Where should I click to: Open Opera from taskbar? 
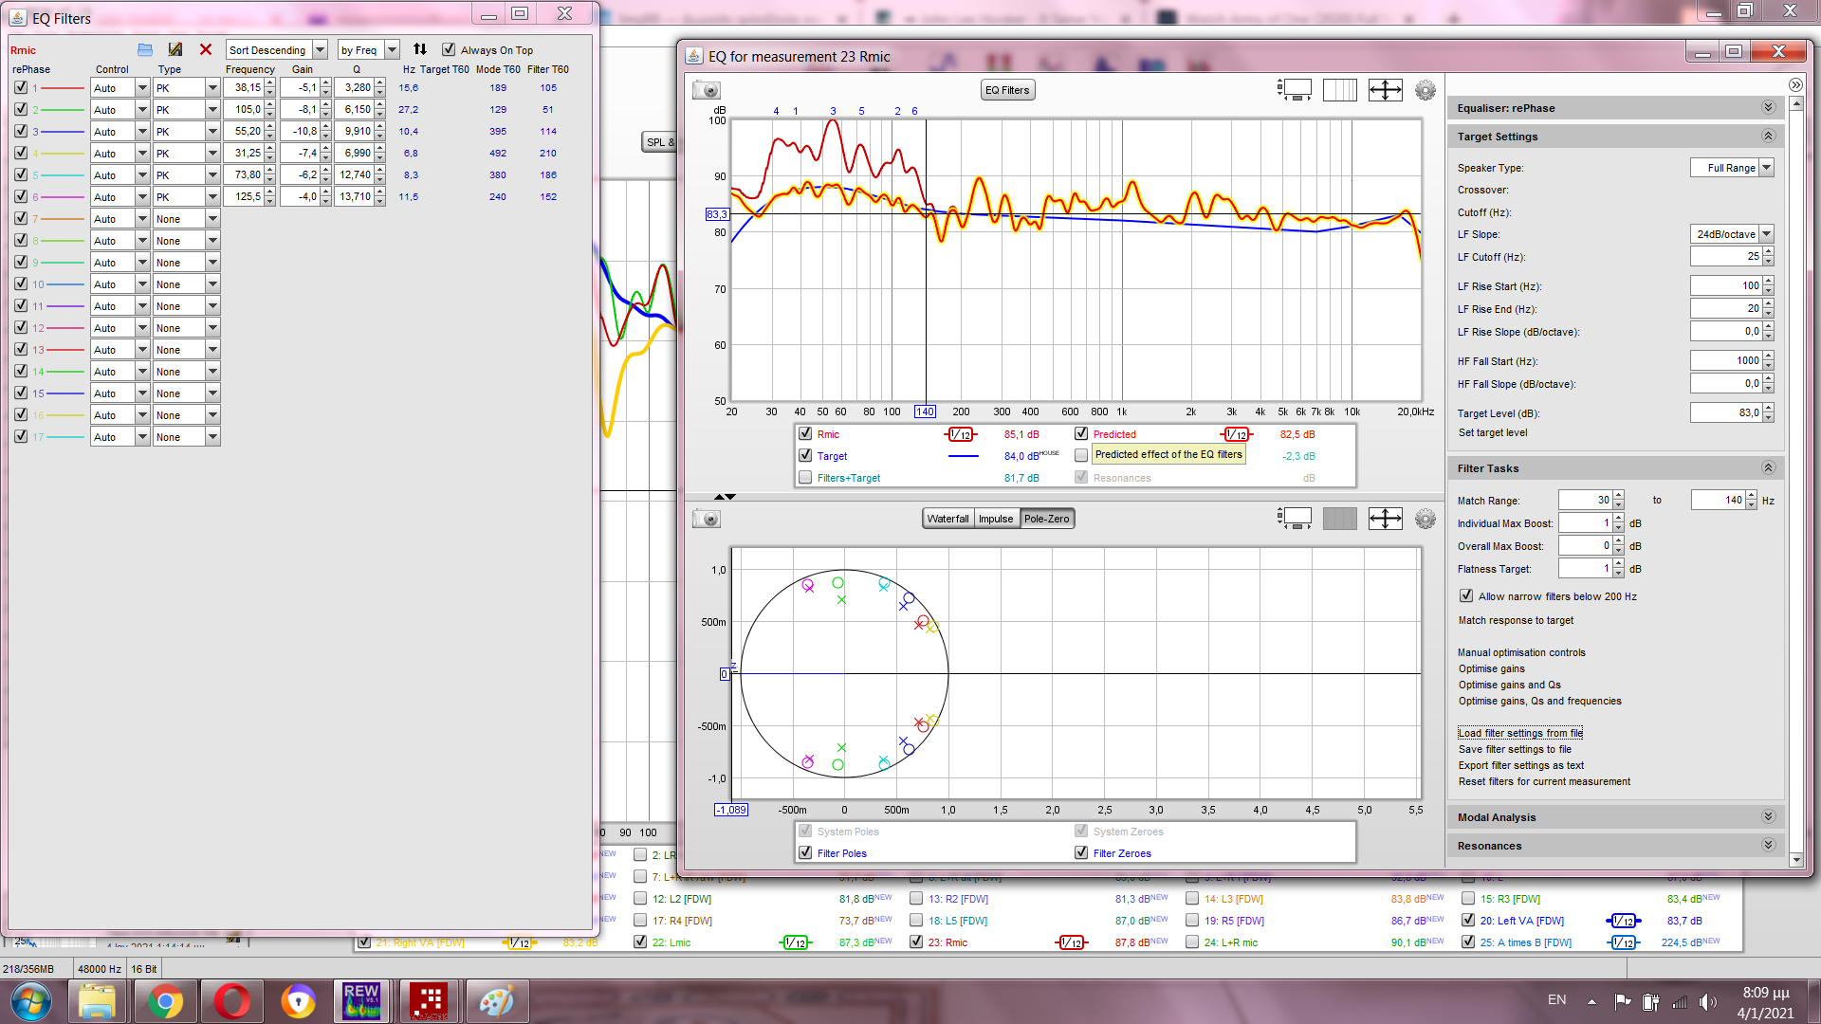tap(232, 1001)
